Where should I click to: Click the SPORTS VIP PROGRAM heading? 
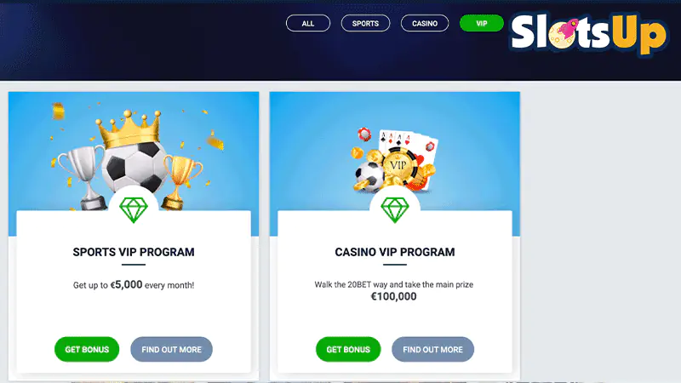(134, 252)
